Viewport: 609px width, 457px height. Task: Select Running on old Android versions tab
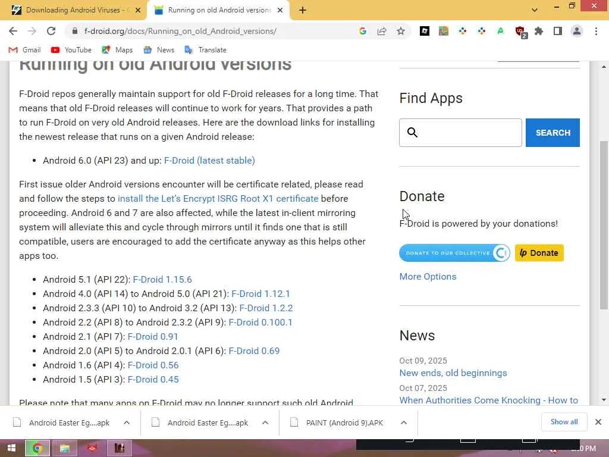coord(218,10)
